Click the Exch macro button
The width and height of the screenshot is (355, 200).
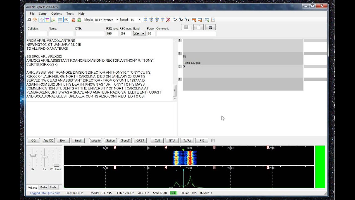[x=63, y=141]
